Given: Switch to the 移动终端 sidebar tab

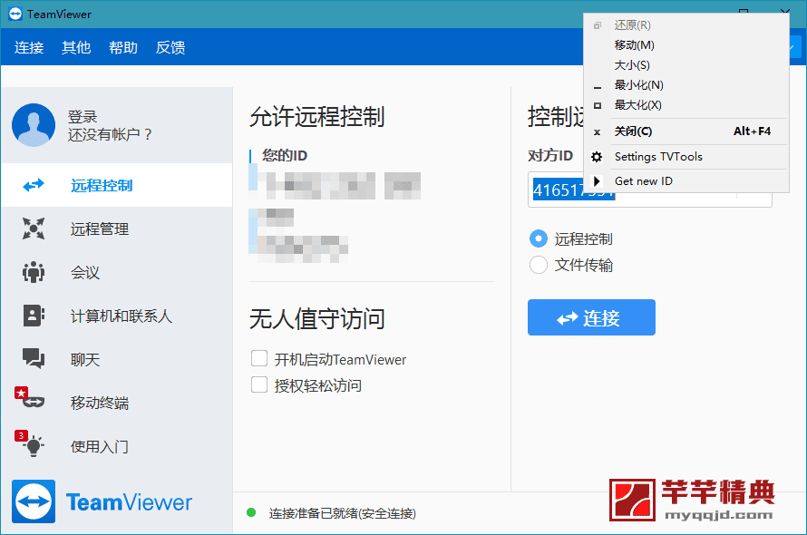Looking at the screenshot, I should pos(117,402).
